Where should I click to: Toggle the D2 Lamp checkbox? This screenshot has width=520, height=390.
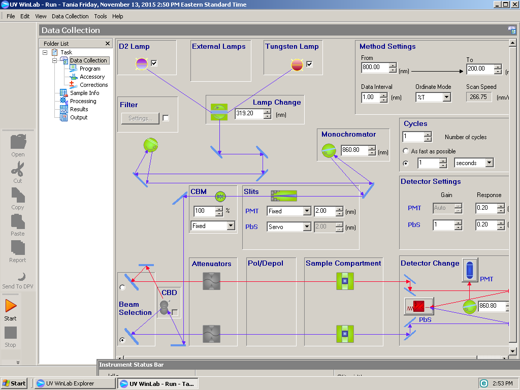click(x=154, y=63)
